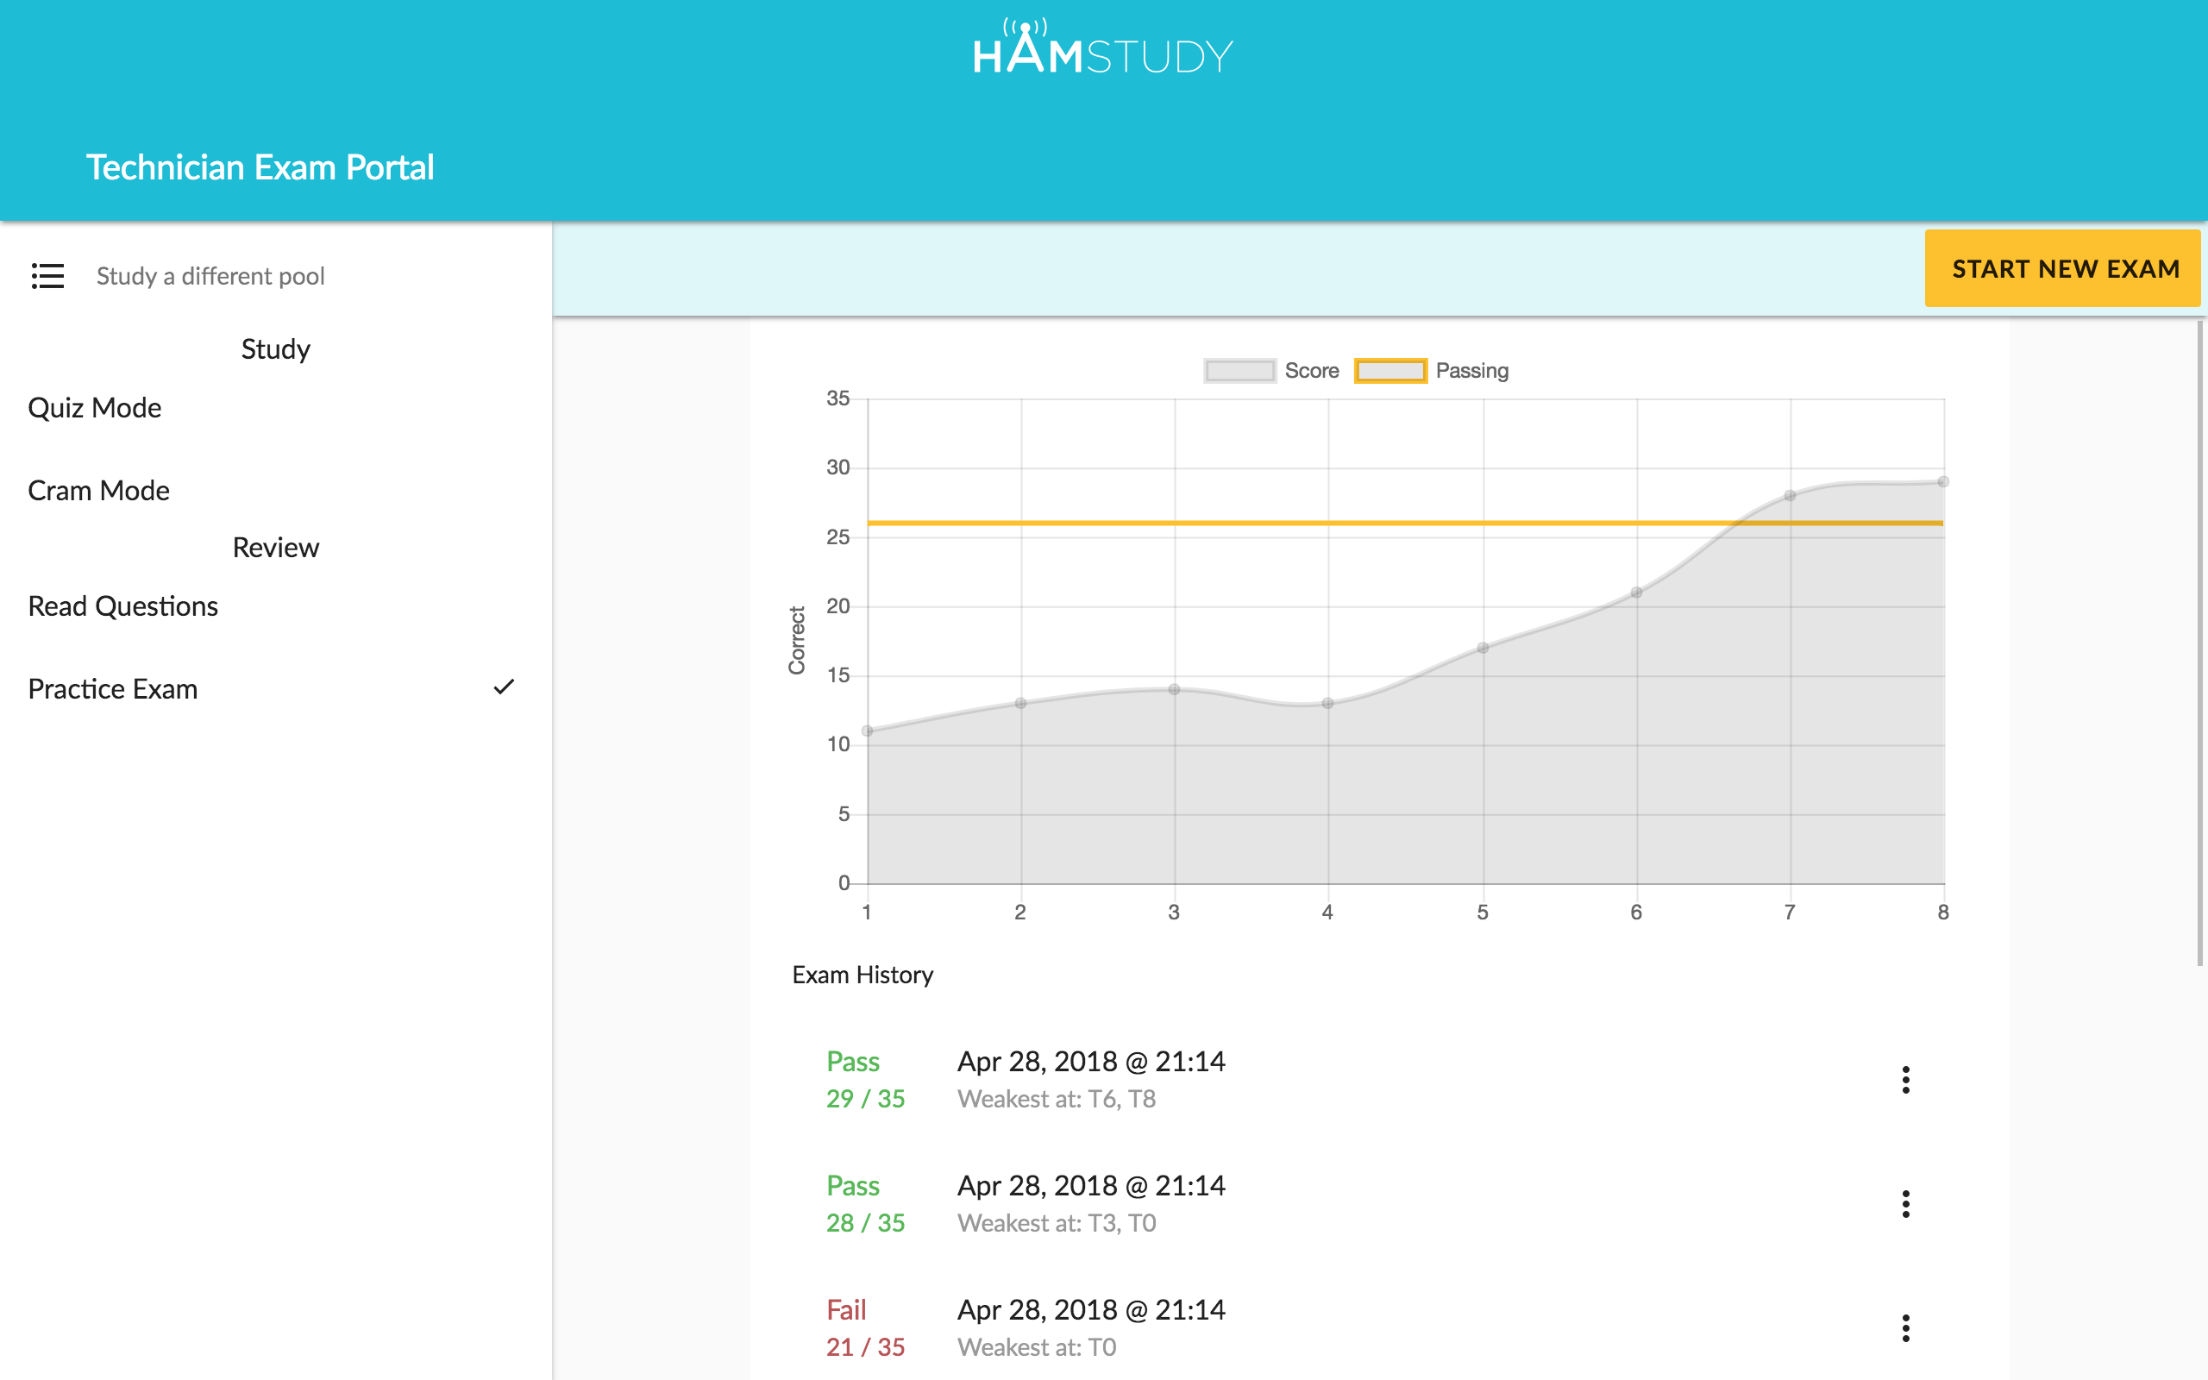Open the Weakest at: T6, T8 details
Viewport: 2208px width, 1380px height.
pos(1057,1099)
